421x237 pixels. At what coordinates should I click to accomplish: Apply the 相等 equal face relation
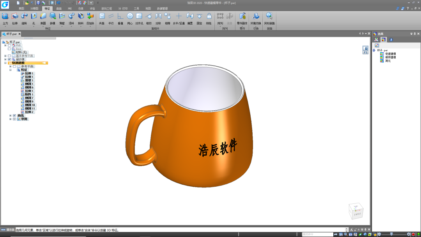coord(168,19)
